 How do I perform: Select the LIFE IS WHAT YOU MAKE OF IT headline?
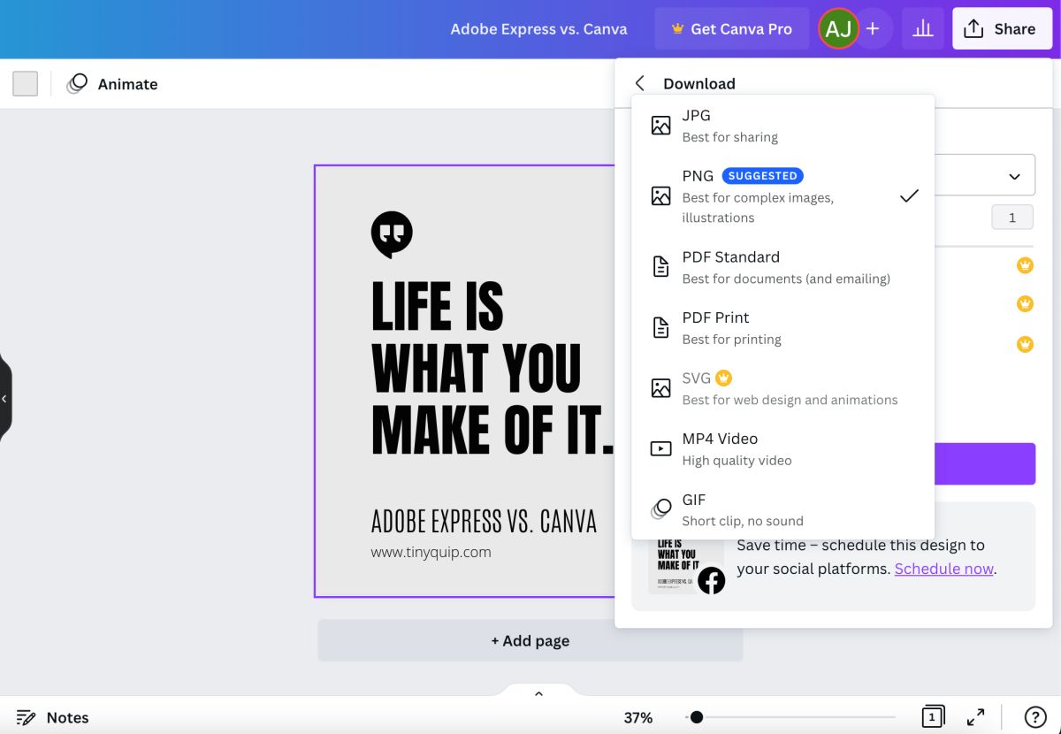[492, 367]
